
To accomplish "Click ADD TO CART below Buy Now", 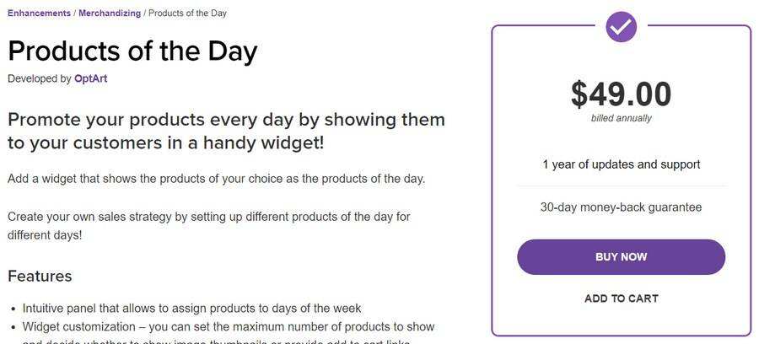I will pyautogui.click(x=621, y=298).
